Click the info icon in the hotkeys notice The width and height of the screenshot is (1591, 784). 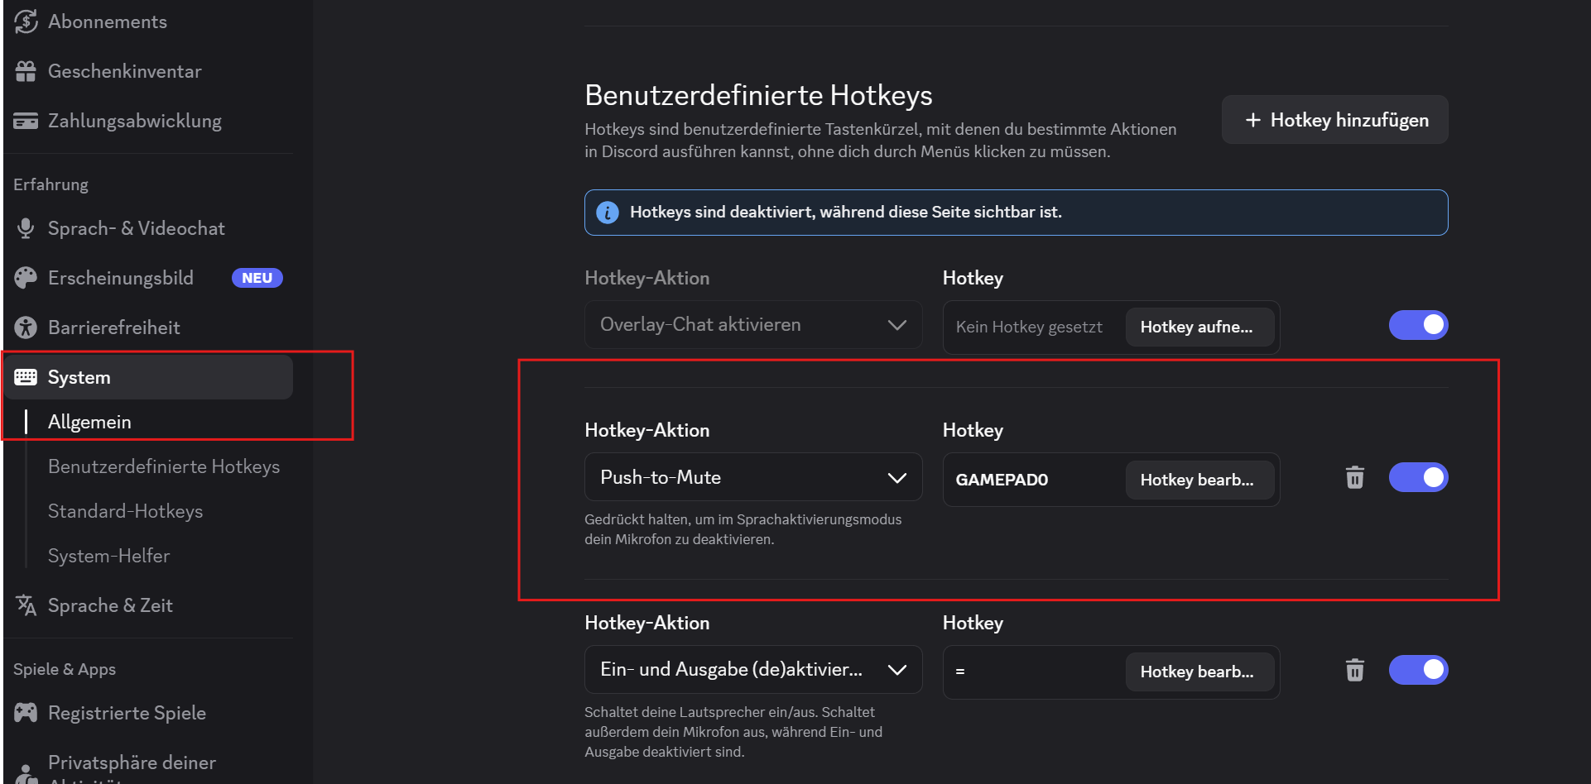tap(608, 213)
